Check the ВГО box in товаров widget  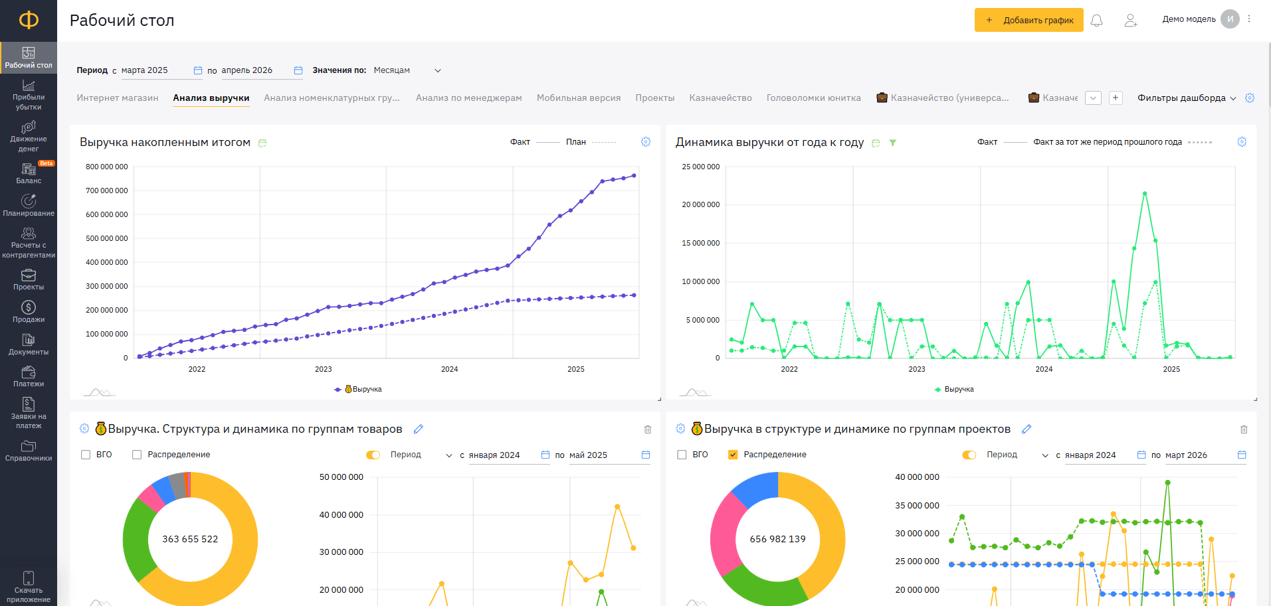pyautogui.click(x=86, y=455)
